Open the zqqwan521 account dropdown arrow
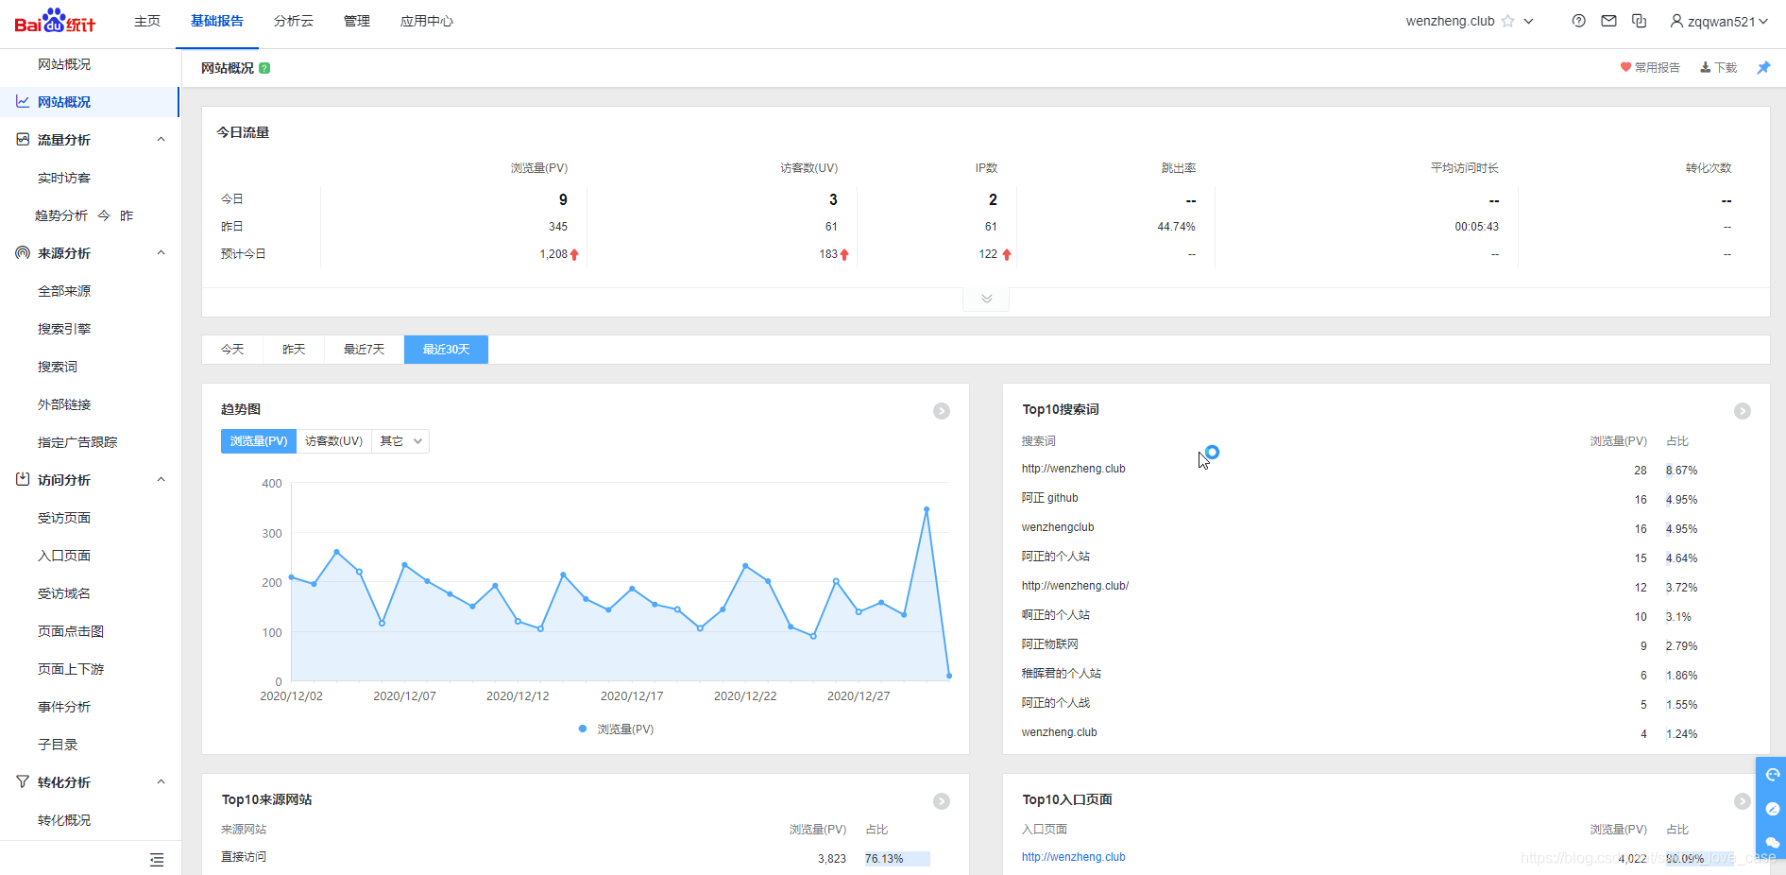 (1762, 21)
